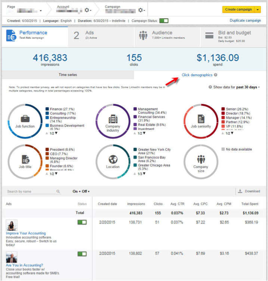Image resolution: width=268 pixels, height=281 pixels.
Task: Change the past 30 days date range
Action: point(248,87)
